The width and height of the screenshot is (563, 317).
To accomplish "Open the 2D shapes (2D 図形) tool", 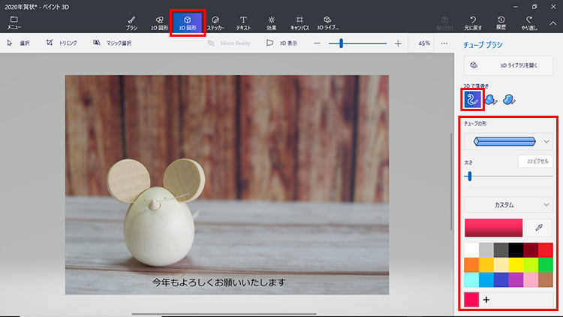I will tap(159, 22).
